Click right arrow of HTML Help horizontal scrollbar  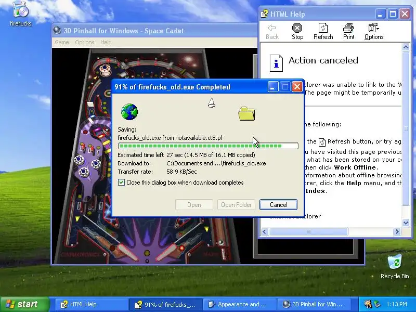(397, 231)
